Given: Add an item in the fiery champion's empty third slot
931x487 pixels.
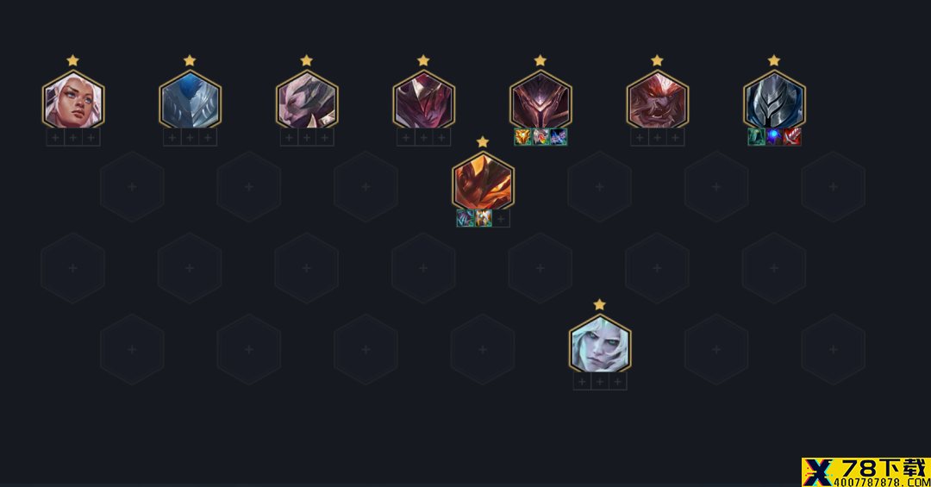Looking at the screenshot, I should tap(501, 219).
